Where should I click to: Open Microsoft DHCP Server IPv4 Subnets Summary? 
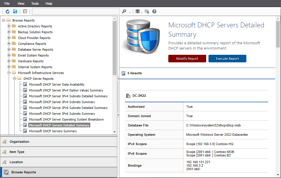62,102
